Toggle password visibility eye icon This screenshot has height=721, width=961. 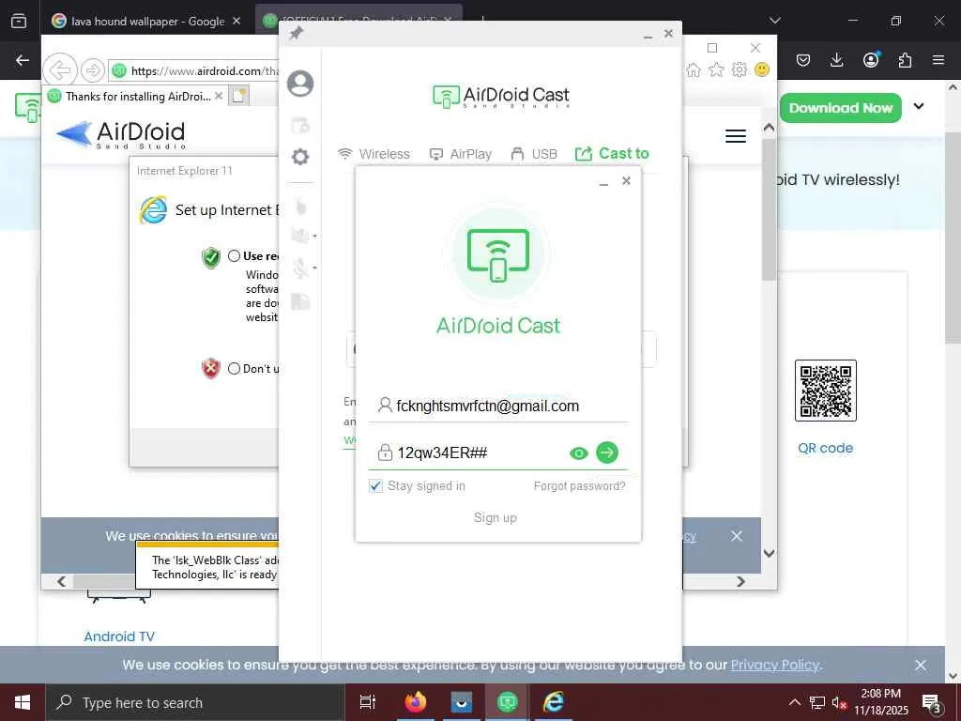[578, 453]
